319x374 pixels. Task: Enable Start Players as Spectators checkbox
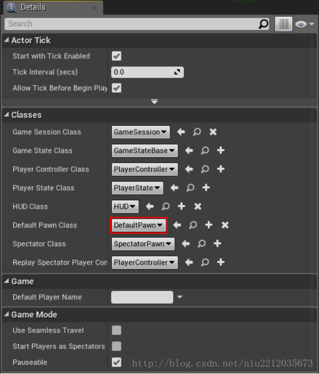pyautogui.click(x=116, y=346)
